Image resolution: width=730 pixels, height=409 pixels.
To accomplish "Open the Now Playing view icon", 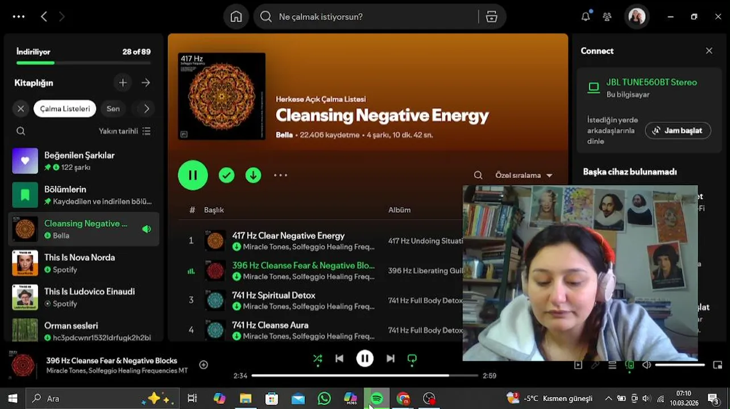I will 578,365.
